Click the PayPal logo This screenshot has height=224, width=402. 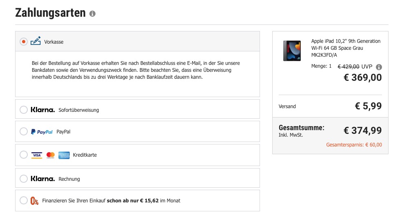click(42, 132)
